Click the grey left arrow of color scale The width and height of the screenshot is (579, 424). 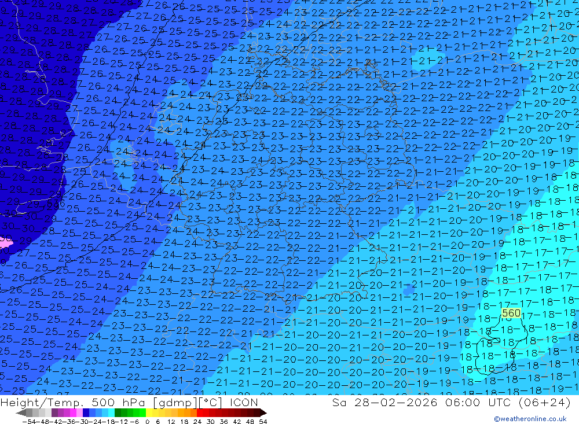(x=21, y=413)
